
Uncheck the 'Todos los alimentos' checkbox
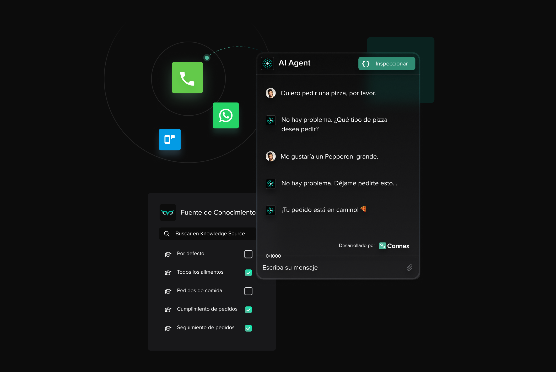tap(248, 273)
